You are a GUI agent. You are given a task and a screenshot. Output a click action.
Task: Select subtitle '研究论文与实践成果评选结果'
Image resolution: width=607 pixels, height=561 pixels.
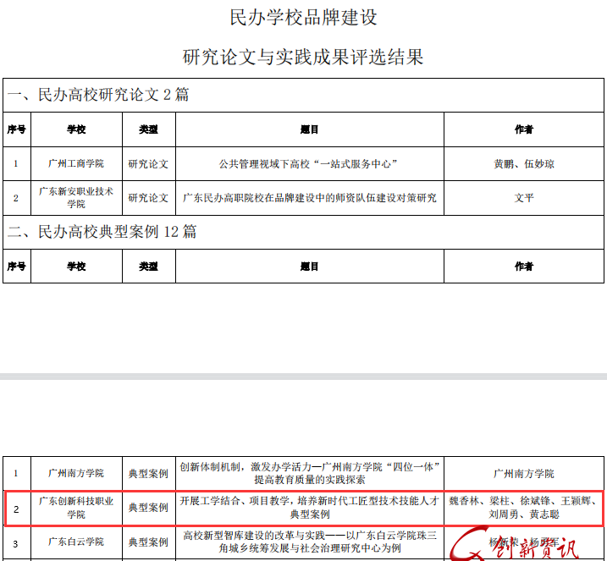(x=303, y=58)
